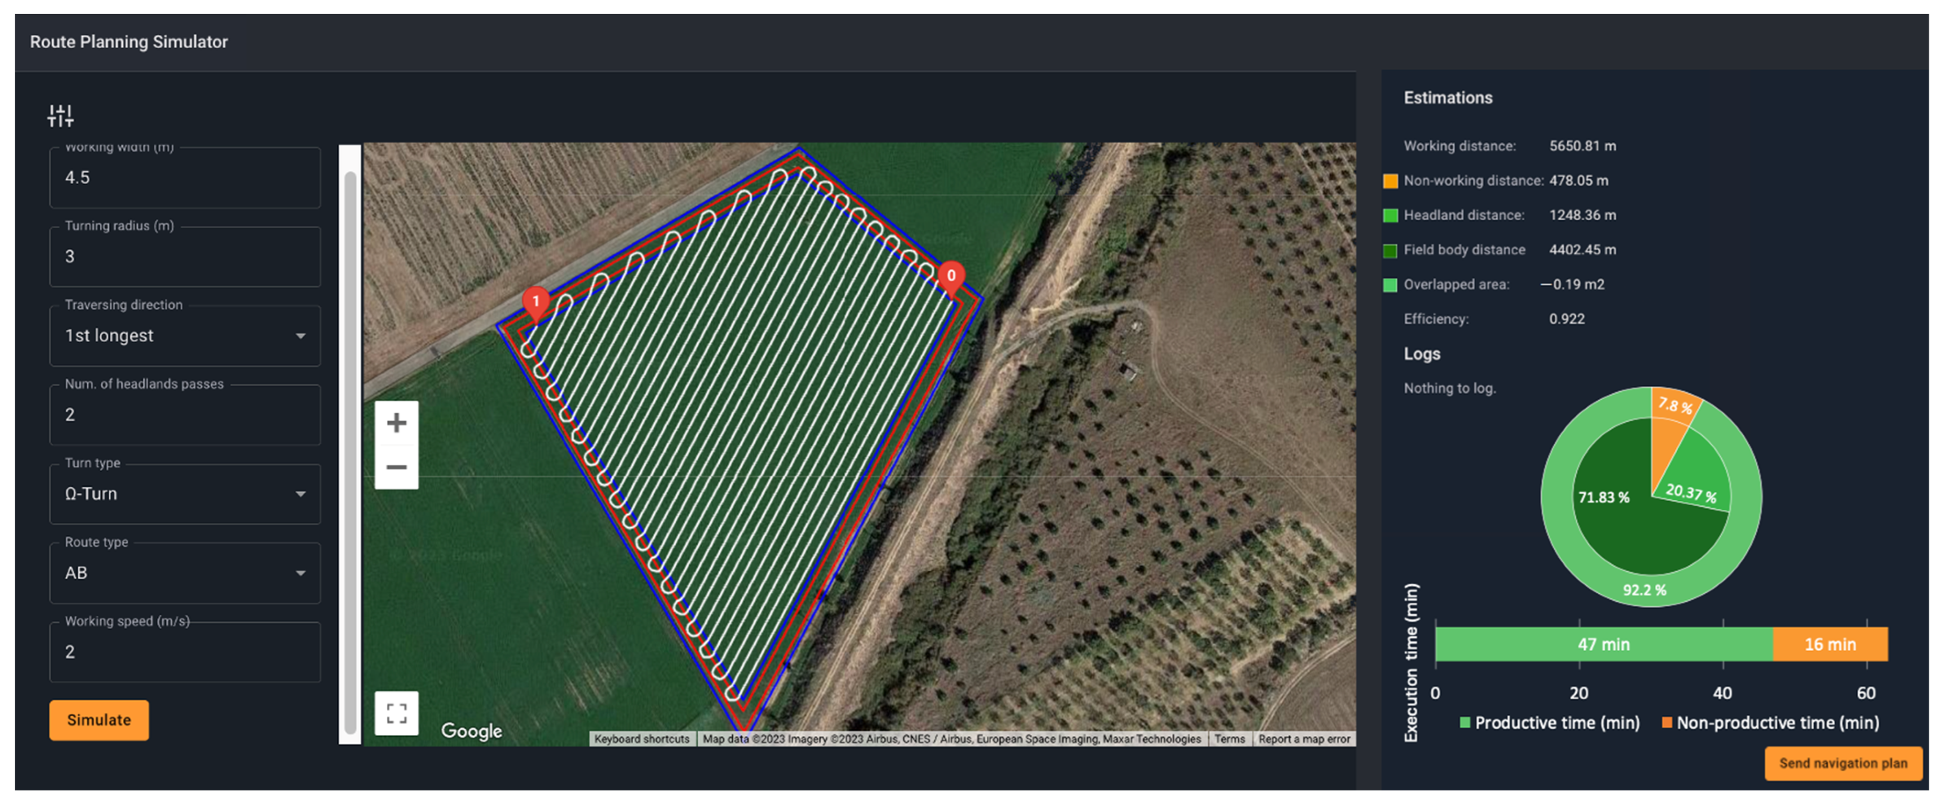
Task: Zoom out on the map
Action: [396, 467]
